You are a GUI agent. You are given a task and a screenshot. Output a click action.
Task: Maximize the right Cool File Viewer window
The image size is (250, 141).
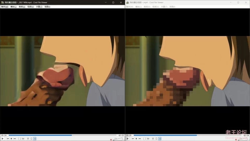(238, 2)
